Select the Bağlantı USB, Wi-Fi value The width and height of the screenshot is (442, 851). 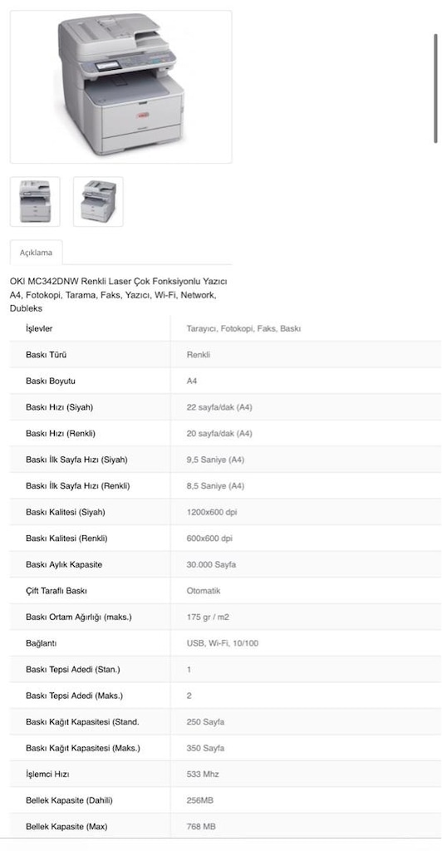pyautogui.click(x=223, y=643)
